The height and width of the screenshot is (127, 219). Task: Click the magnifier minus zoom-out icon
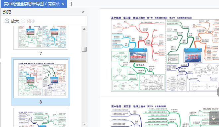(x=23, y=21)
